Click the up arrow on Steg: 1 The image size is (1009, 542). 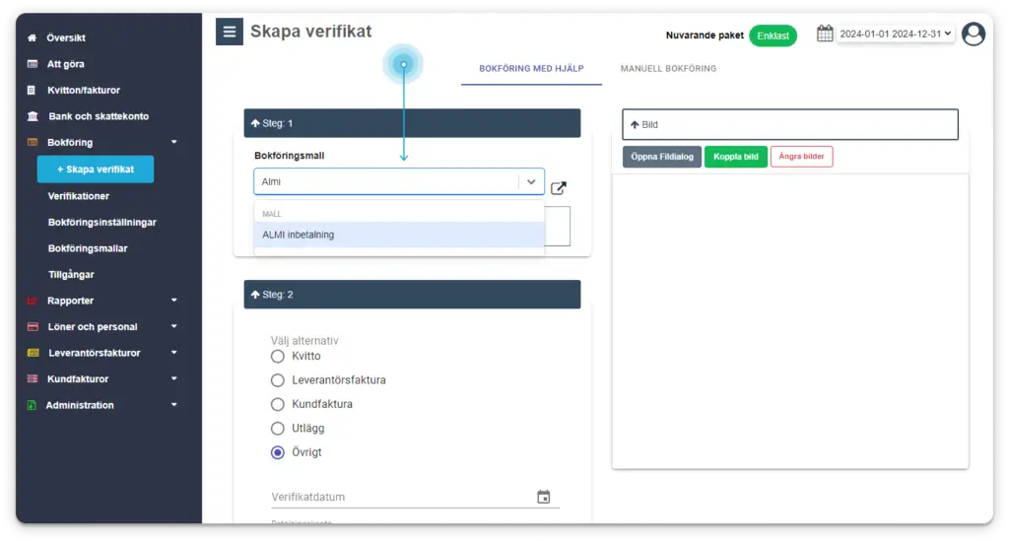tap(255, 123)
